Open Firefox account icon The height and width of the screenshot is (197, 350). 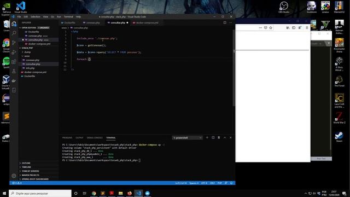pos(300,28)
